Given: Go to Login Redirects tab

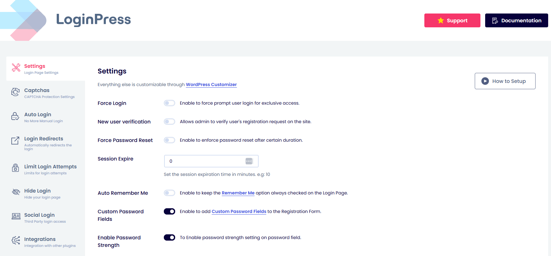Looking at the screenshot, I should click(x=46, y=143).
